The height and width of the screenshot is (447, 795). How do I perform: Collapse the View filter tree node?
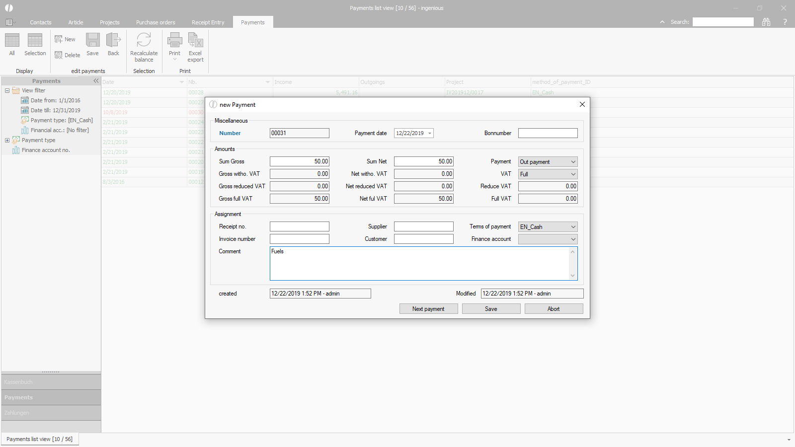tap(7, 90)
